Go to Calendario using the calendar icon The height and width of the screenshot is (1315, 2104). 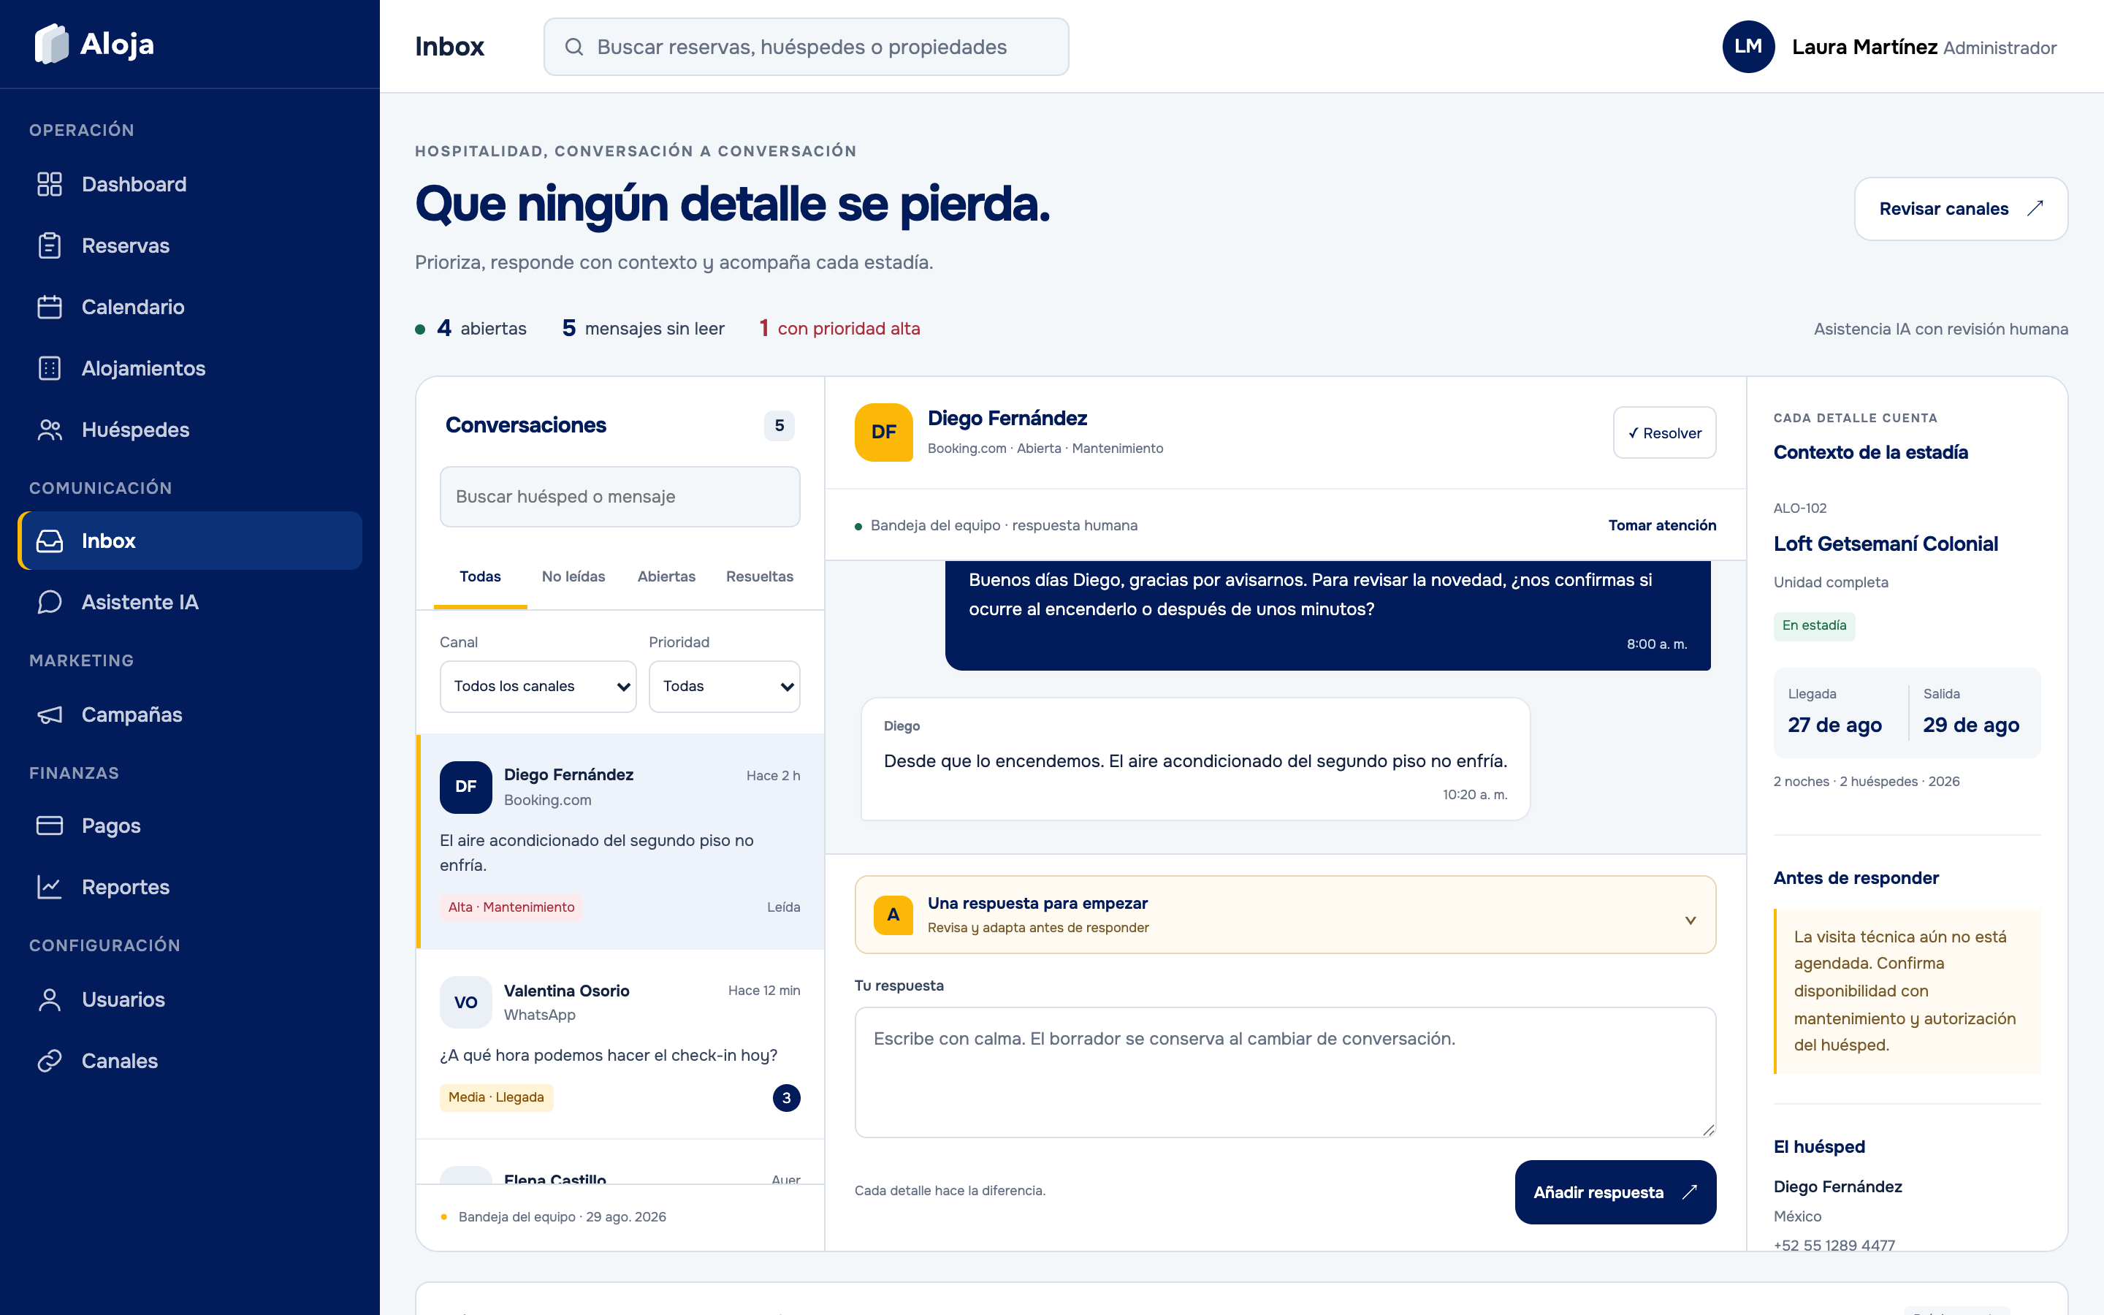tap(50, 307)
